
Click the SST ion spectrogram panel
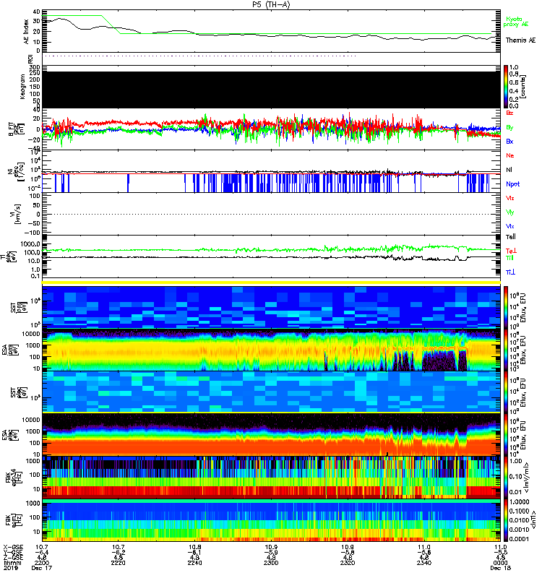(271, 307)
